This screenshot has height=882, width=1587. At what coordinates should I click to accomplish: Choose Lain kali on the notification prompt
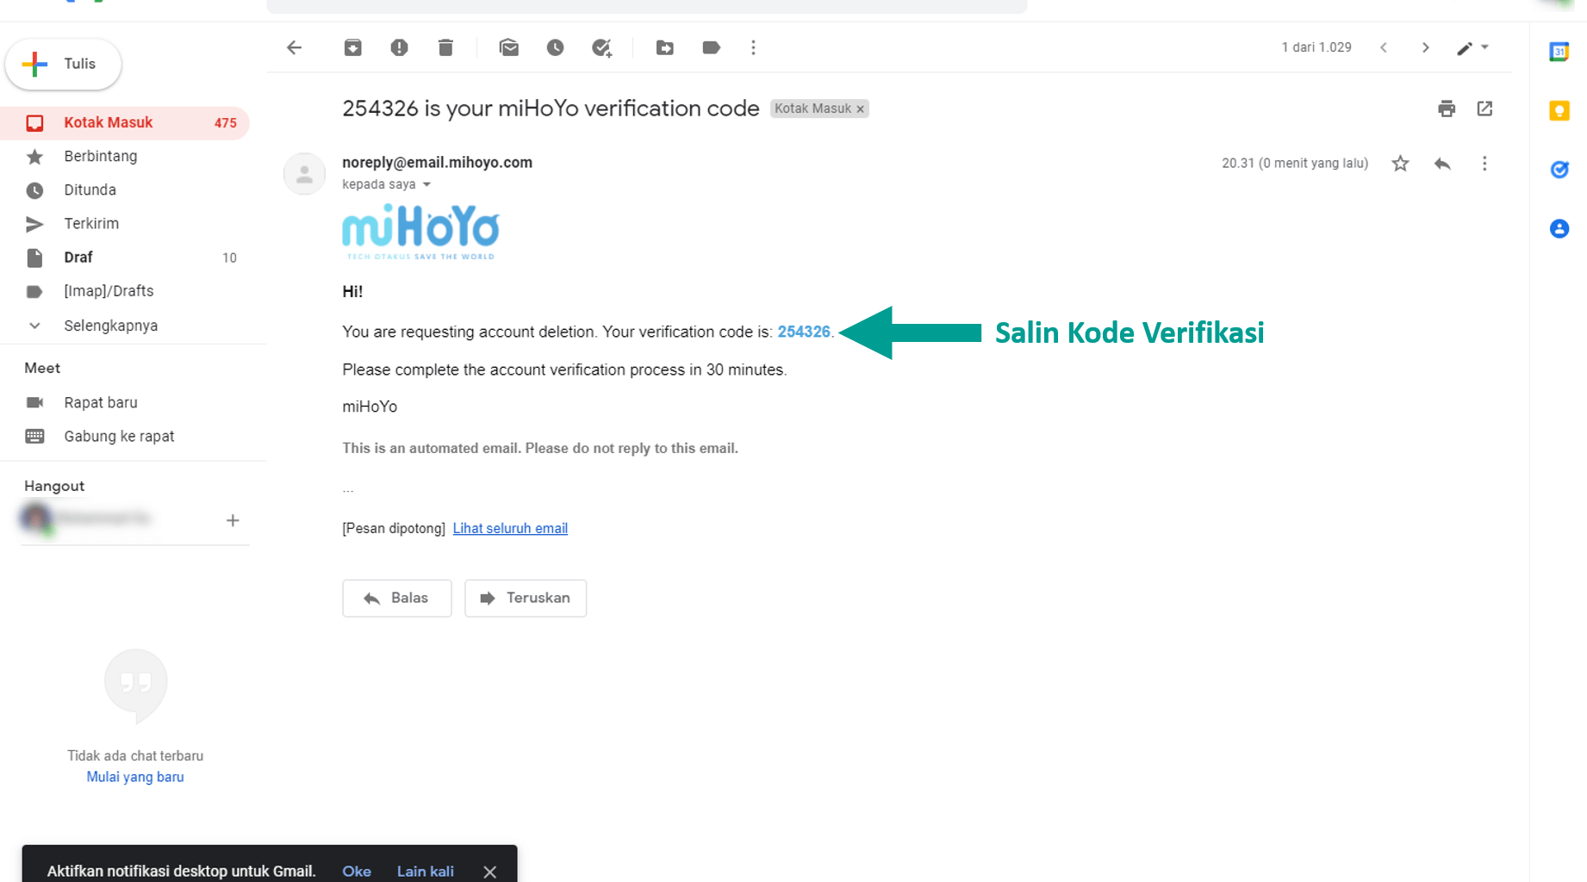[x=425, y=871]
